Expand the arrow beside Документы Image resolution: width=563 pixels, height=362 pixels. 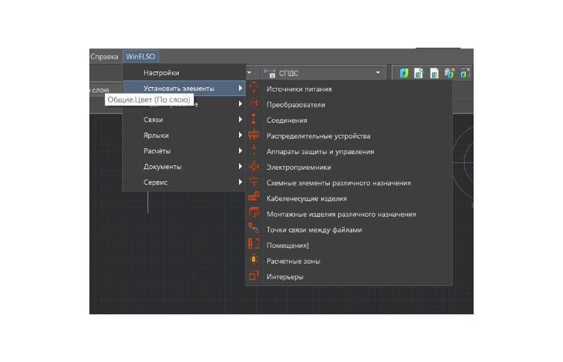241,166
